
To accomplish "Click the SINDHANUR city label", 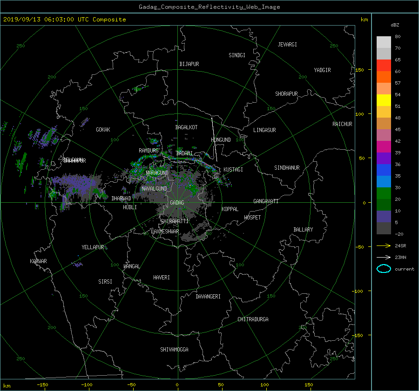I will point(287,168).
